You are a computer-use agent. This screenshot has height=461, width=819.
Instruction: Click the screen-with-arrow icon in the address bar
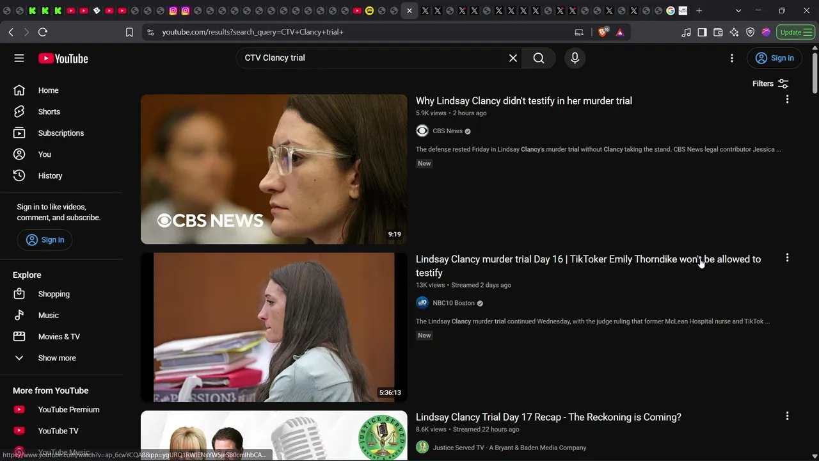(579, 32)
